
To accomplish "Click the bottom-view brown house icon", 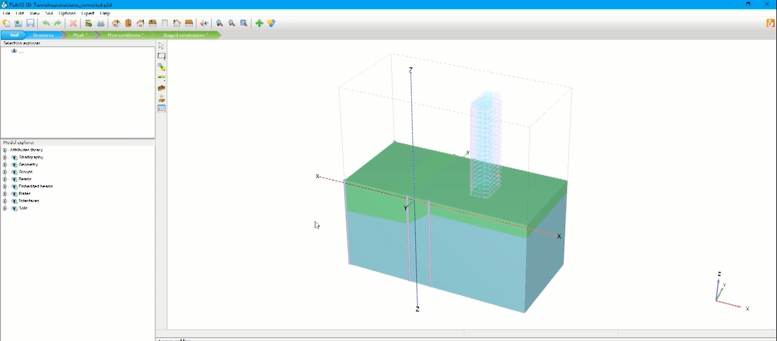I will tap(189, 23).
